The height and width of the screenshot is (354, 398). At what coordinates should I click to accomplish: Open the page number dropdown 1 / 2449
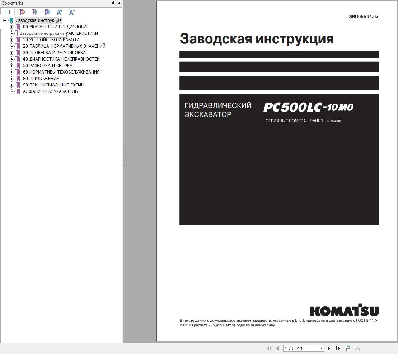tap(322, 348)
